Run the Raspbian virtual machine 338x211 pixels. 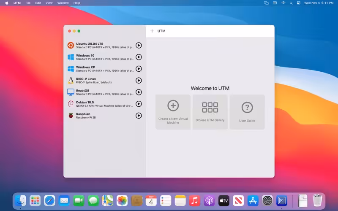[139, 116]
